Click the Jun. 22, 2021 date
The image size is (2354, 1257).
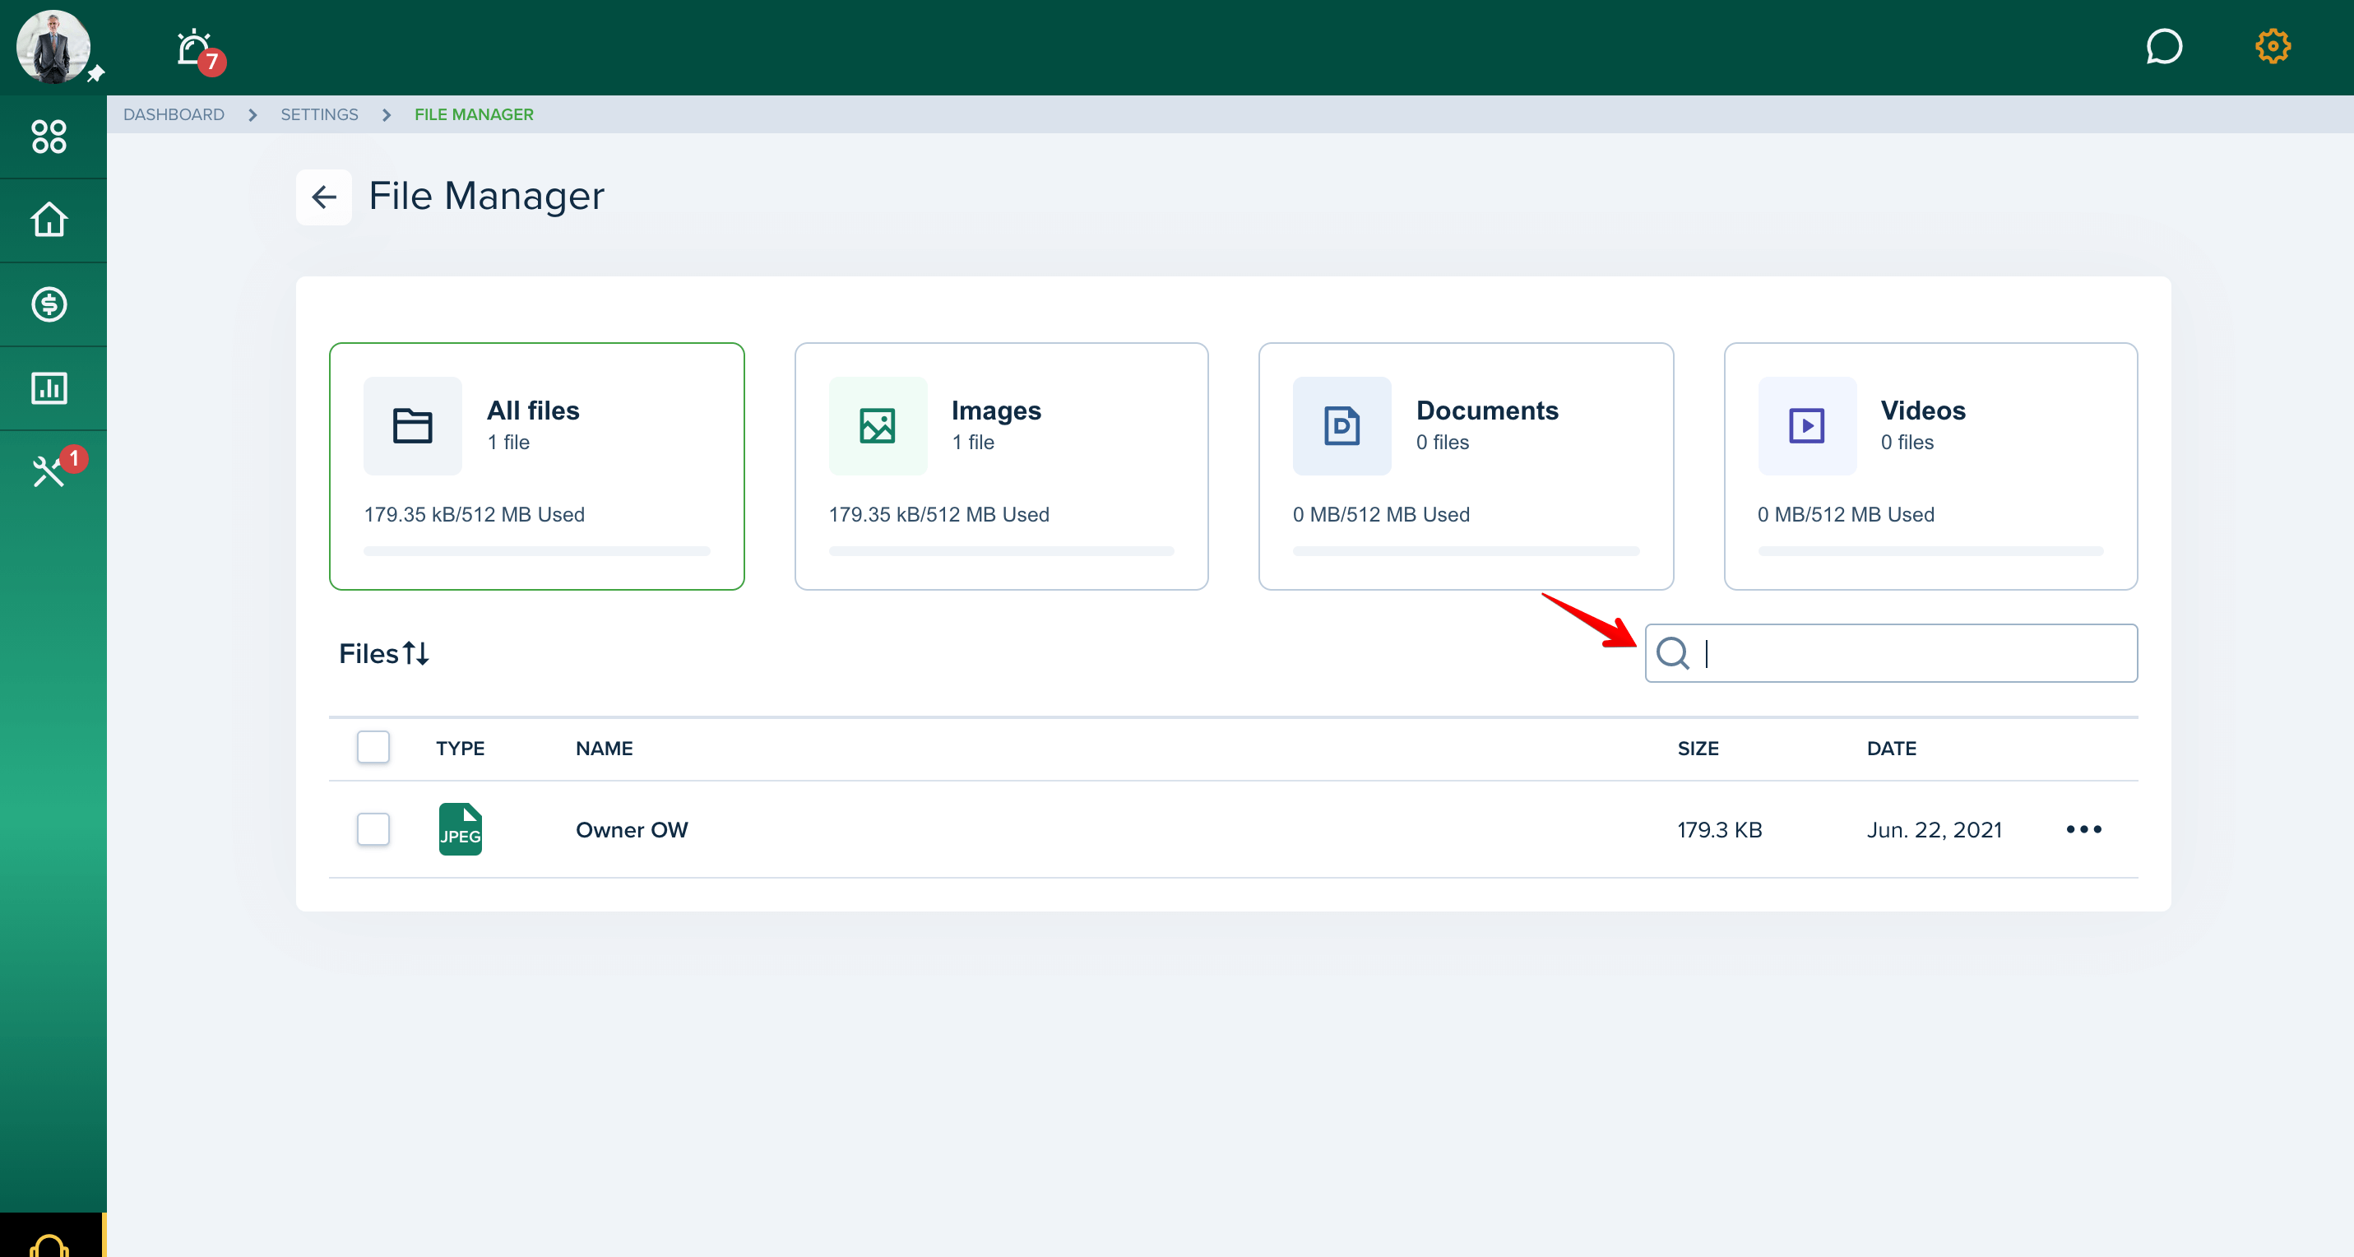click(x=1934, y=829)
